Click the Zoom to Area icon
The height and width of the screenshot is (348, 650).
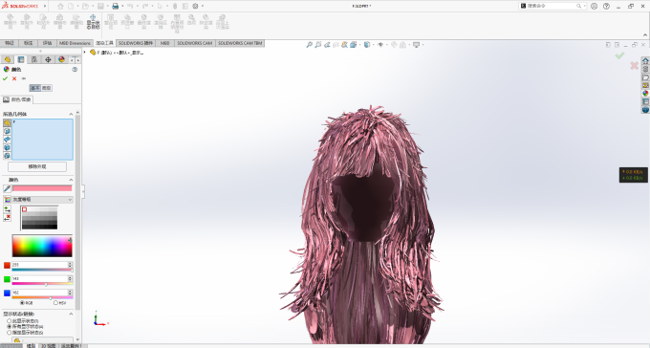coord(318,45)
